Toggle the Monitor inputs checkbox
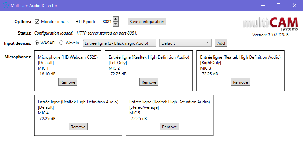 click(x=37, y=22)
